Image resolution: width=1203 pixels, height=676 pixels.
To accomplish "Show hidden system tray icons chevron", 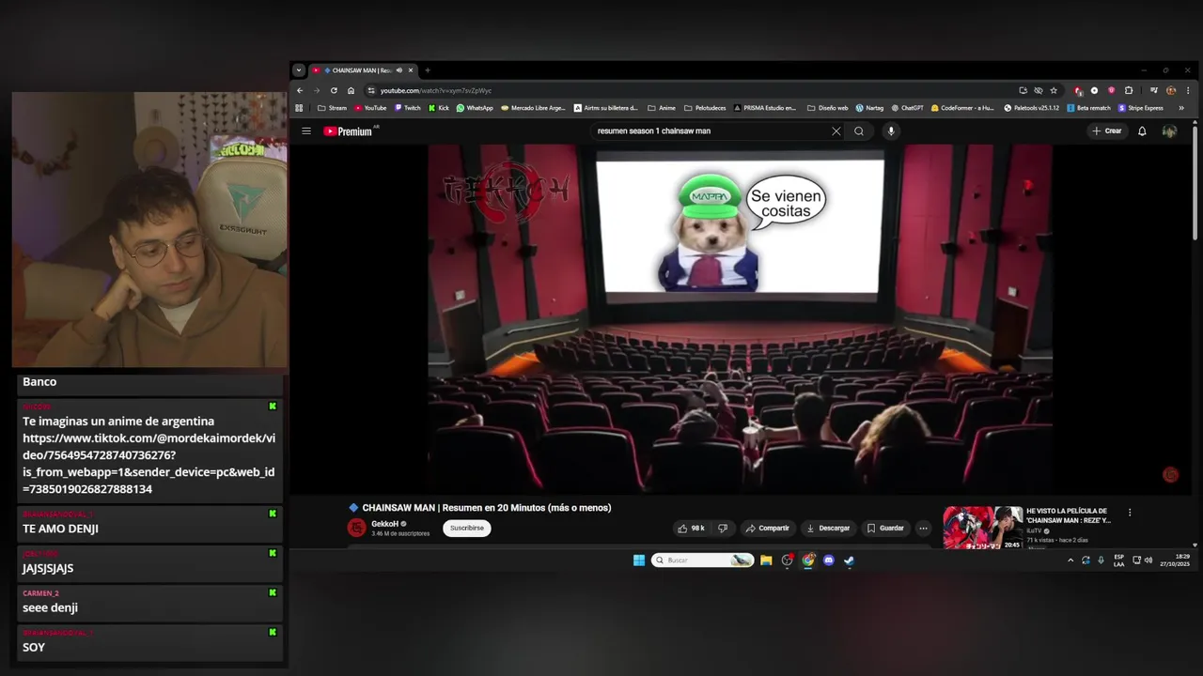I will point(1070,561).
